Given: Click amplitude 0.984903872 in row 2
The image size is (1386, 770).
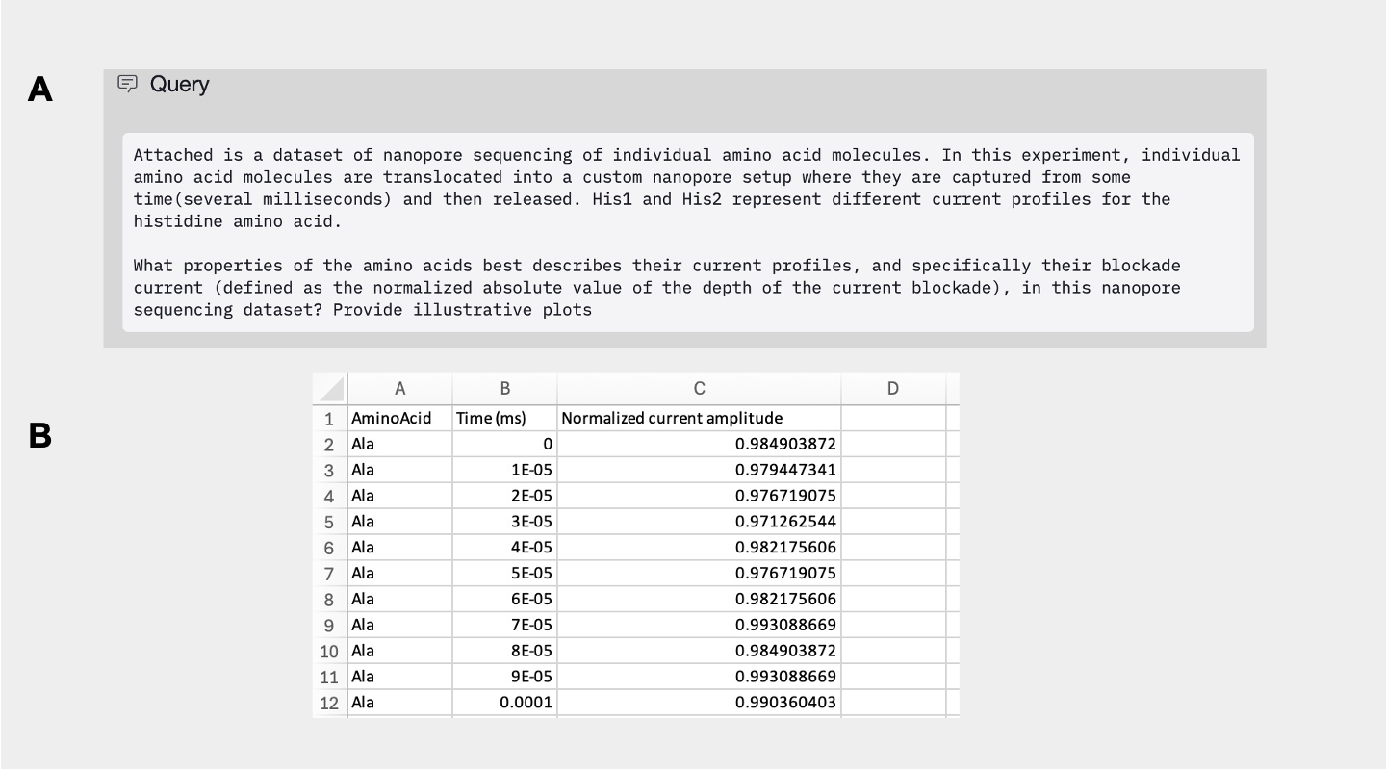Looking at the screenshot, I should (700, 445).
